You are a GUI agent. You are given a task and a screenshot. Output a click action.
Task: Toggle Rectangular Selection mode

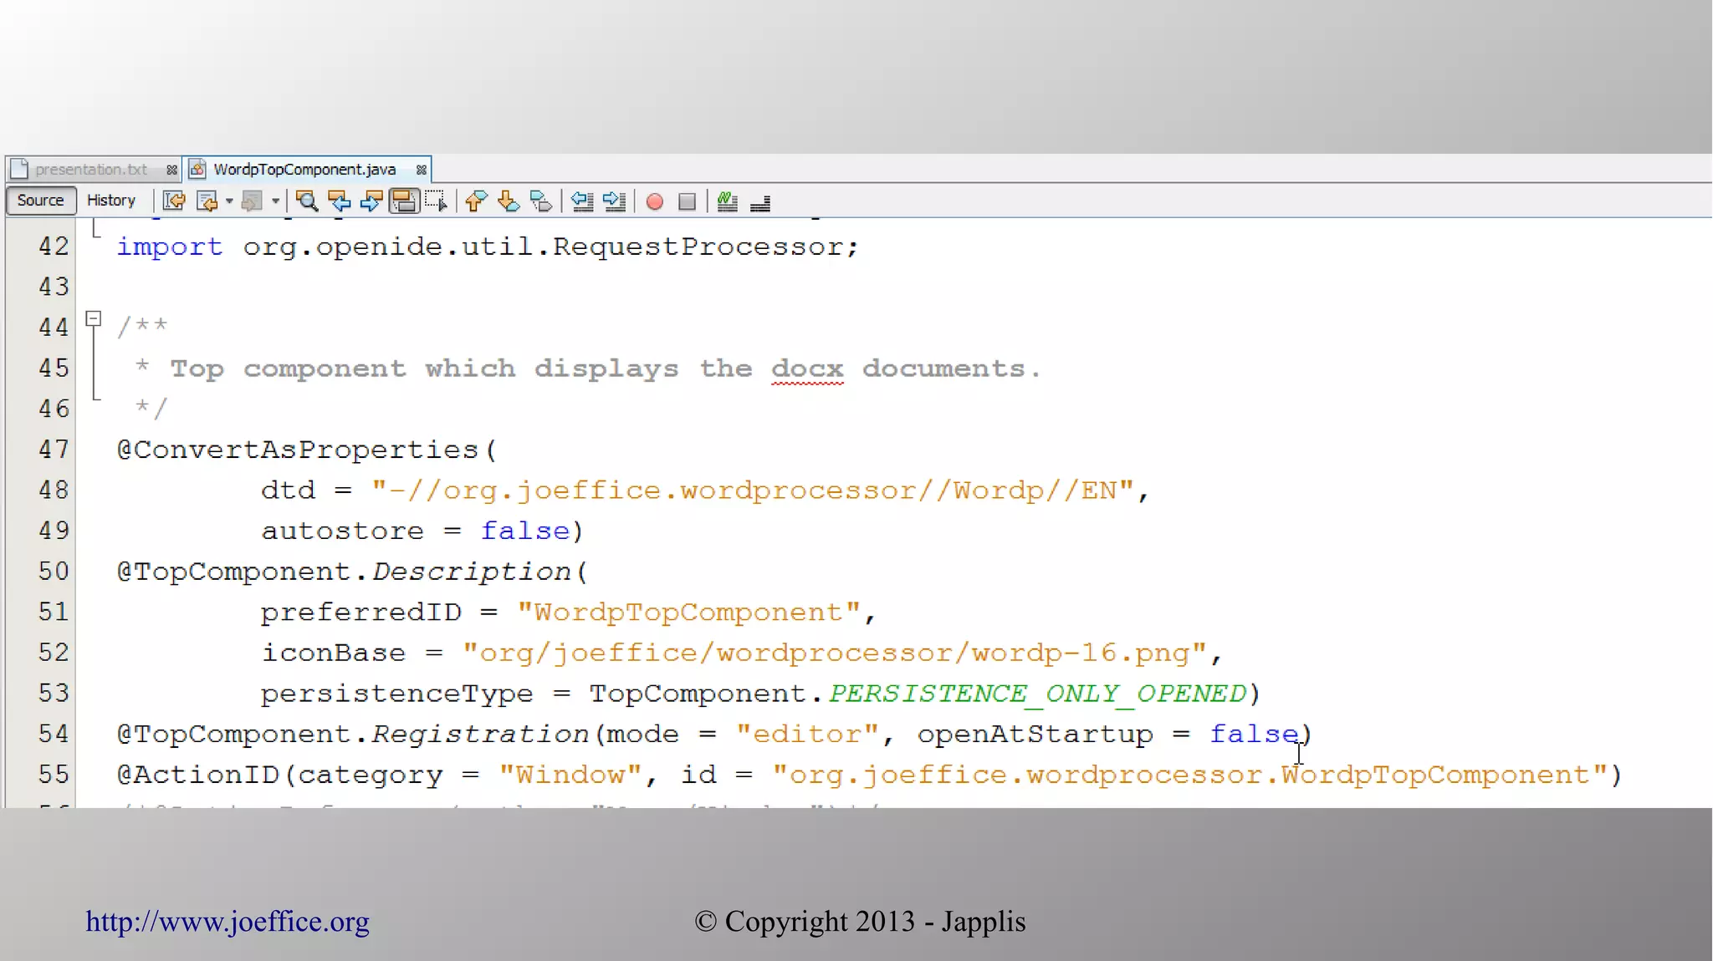click(436, 201)
